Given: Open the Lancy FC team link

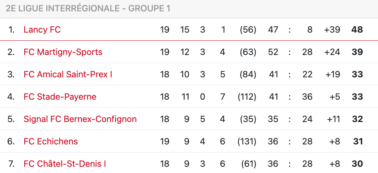Looking at the screenshot, I should point(42,30).
